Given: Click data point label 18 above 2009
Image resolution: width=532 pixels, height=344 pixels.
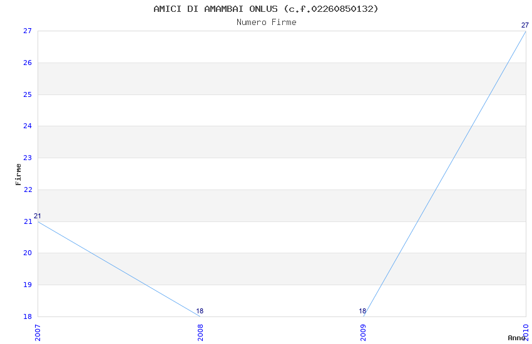Looking at the screenshot, I should (362, 311).
